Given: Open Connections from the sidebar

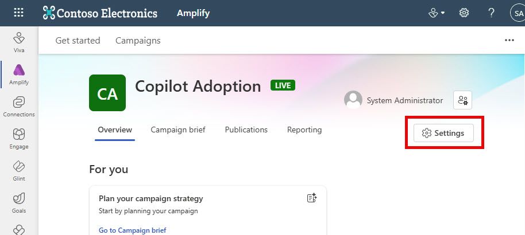Looking at the screenshot, I should [19, 107].
